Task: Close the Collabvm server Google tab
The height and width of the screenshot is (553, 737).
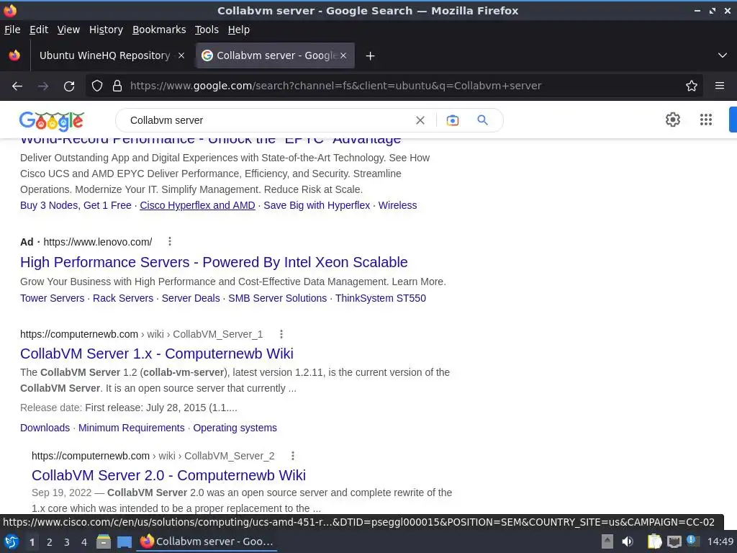Action: [x=343, y=55]
